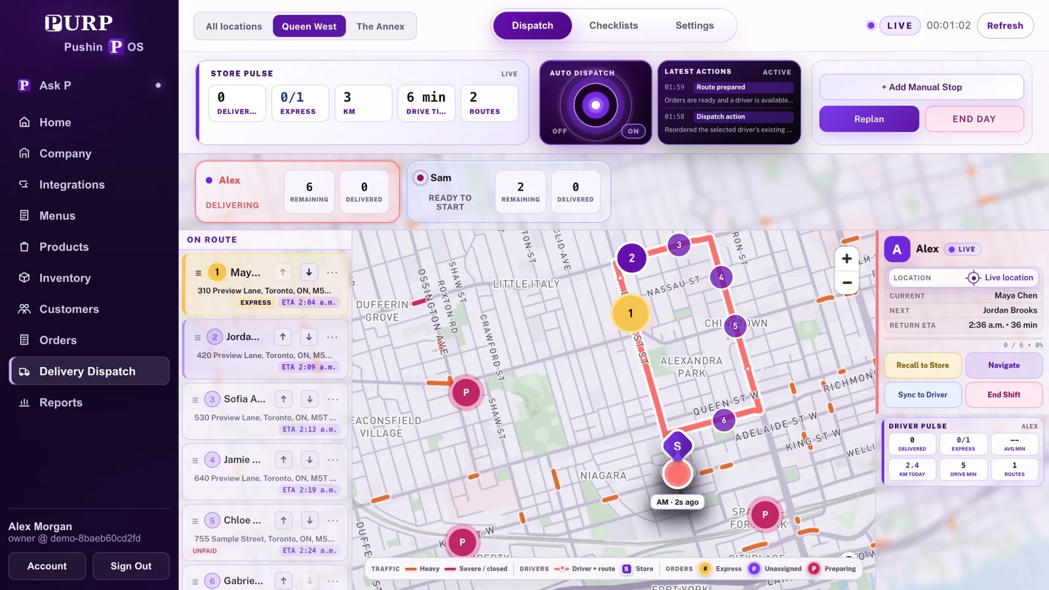Select the yellow stop 1 map marker
This screenshot has width=1049, height=590.
pos(631,313)
